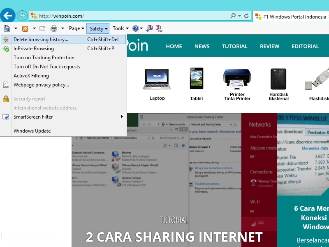Viewport: 329px width, 247px height.
Task: Choose Windows Update in Safety menu
Action: tap(63, 131)
